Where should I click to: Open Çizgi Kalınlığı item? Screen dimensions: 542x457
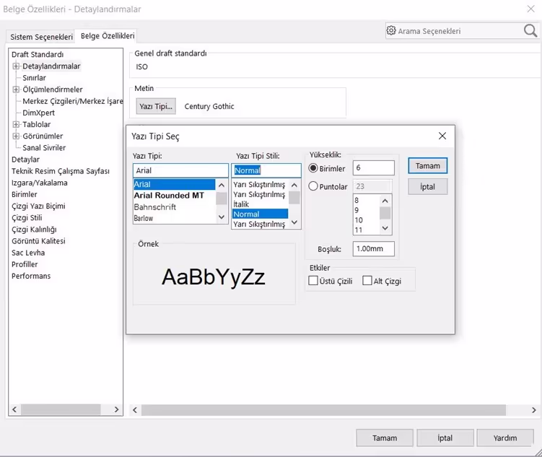pos(34,230)
